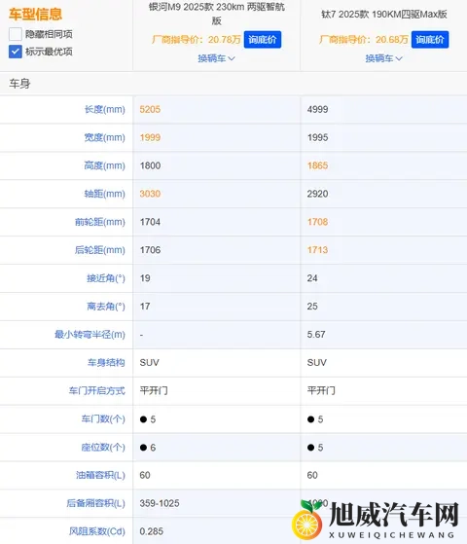Select the highlighted front track value 1708
The image size is (467, 544).
pyautogui.click(x=317, y=222)
